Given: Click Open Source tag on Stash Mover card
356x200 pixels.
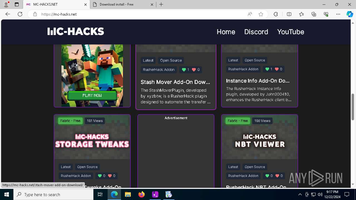Looking at the screenshot, I should 171,60.
